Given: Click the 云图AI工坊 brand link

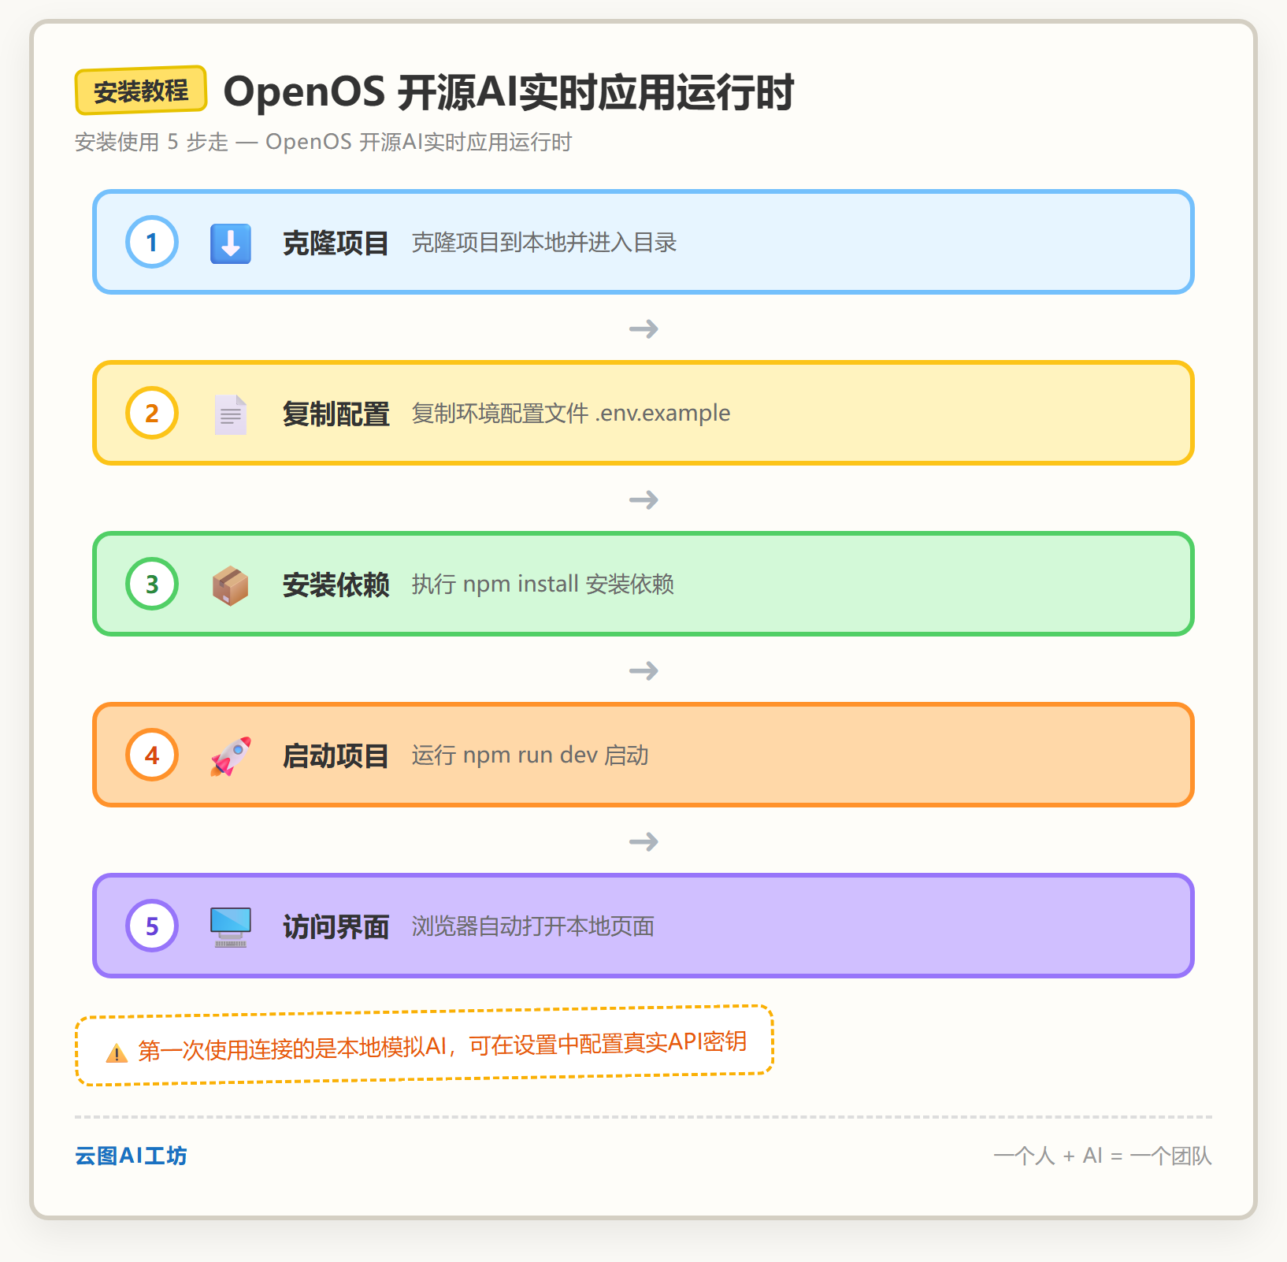Looking at the screenshot, I should (x=131, y=1156).
